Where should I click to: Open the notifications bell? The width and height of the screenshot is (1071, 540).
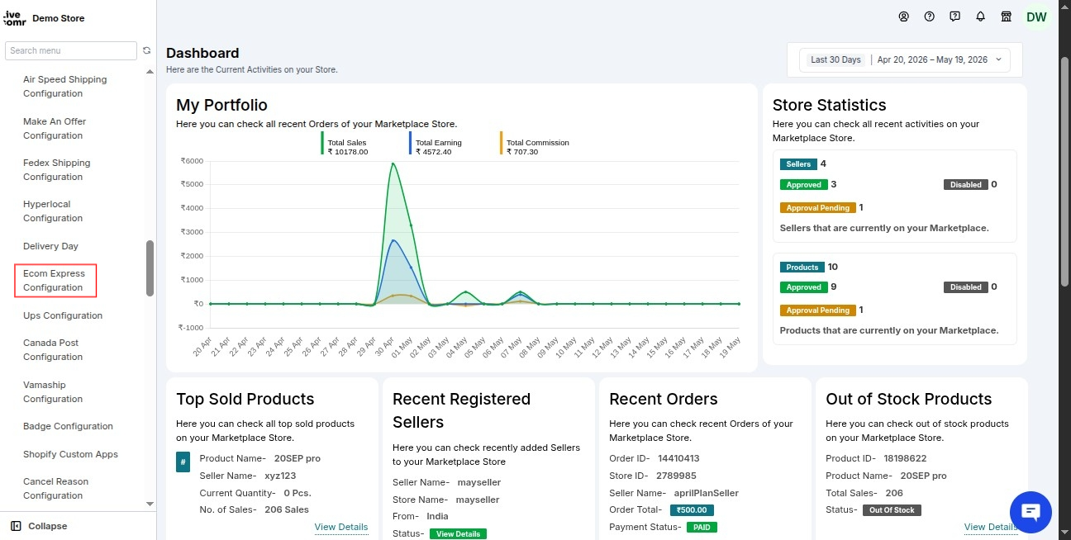[980, 17]
